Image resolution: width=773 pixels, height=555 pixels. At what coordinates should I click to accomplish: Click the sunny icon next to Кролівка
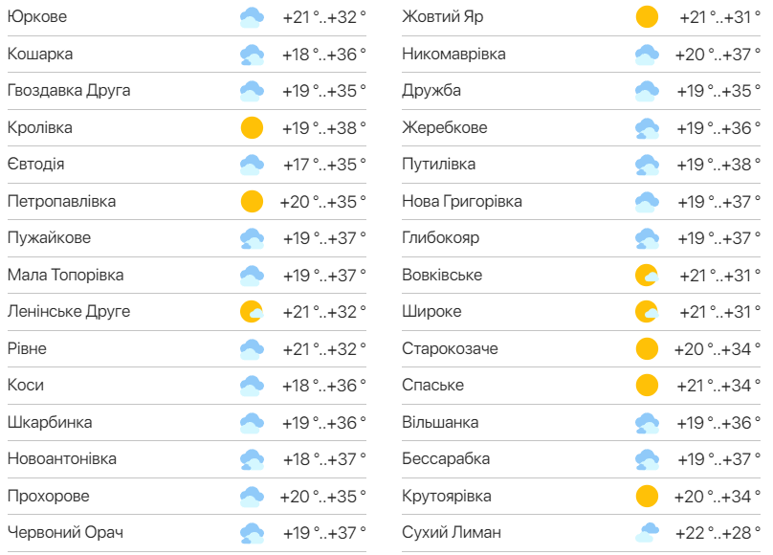[x=251, y=127]
